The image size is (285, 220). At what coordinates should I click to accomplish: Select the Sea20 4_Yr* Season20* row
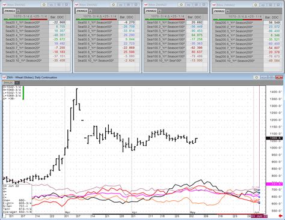point(26,35)
